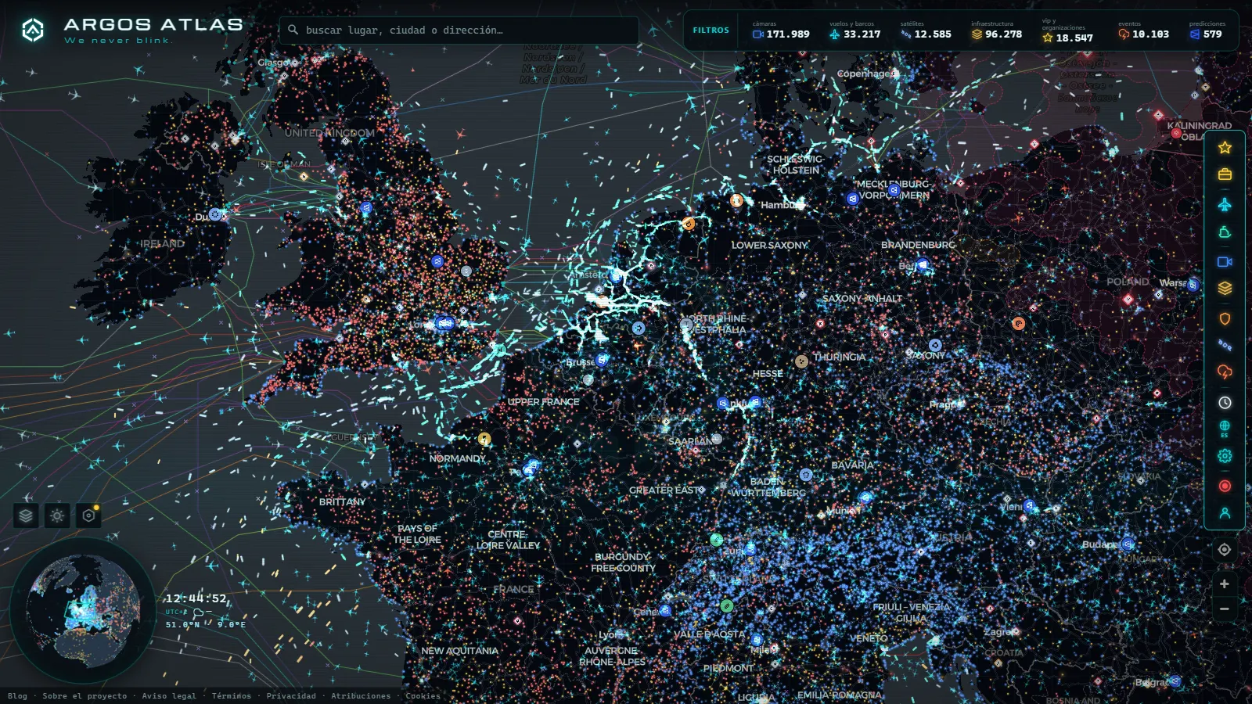Click the 12:44:52 clock readout
1252x704 pixels.
(x=196, y=598)
